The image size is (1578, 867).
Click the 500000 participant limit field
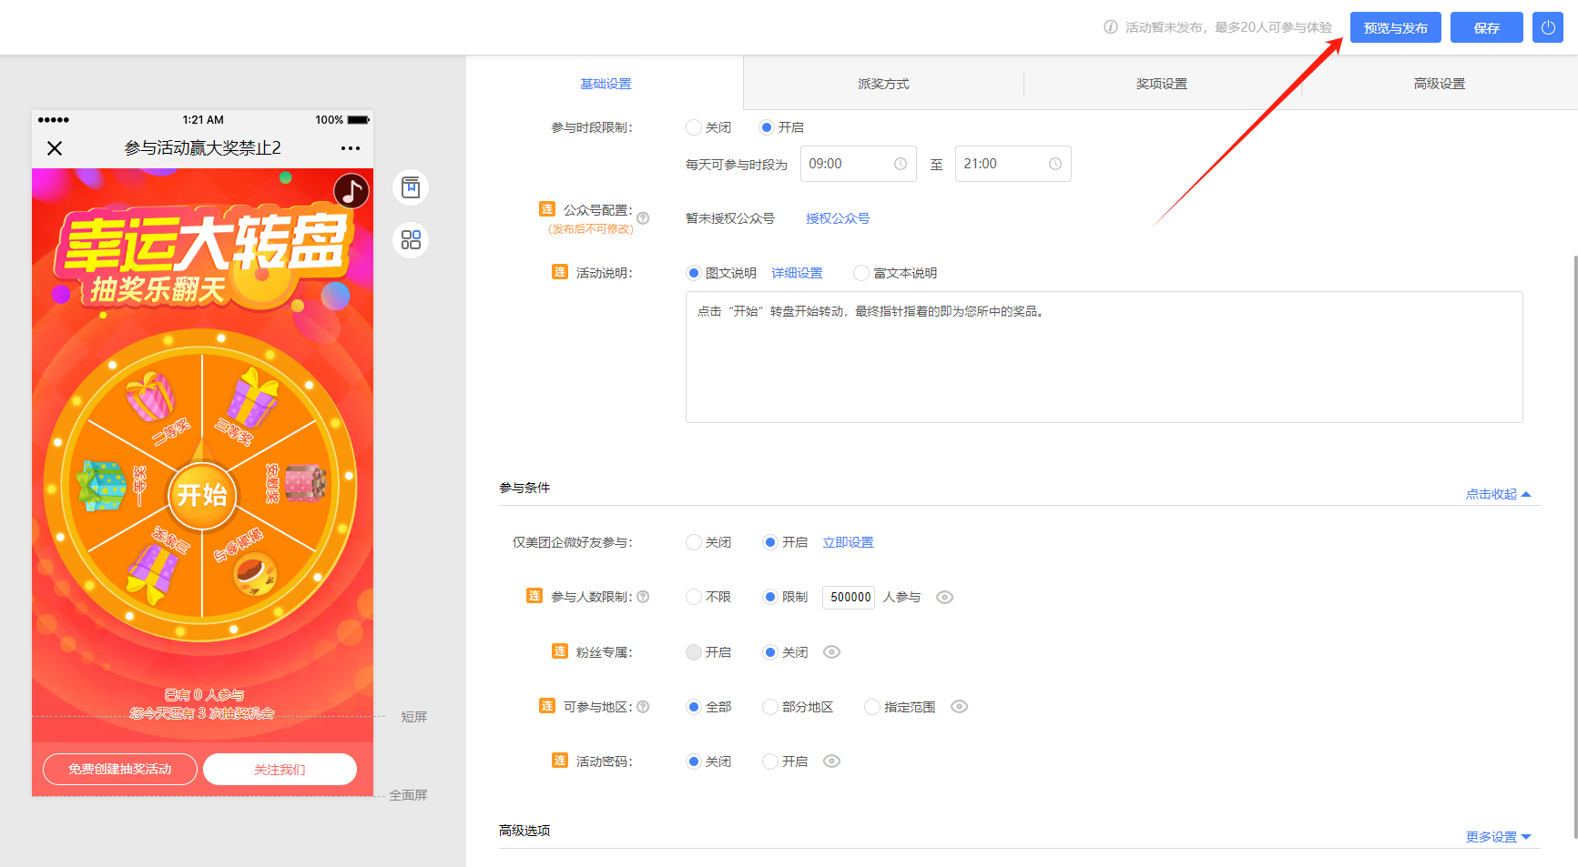point(849,597)
